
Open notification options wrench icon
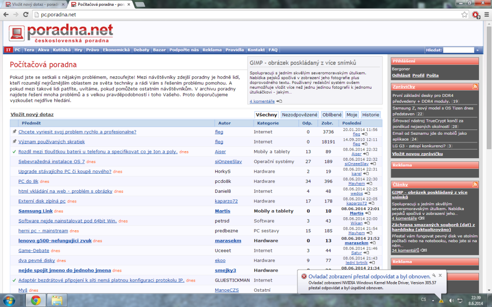pos(434,275)
